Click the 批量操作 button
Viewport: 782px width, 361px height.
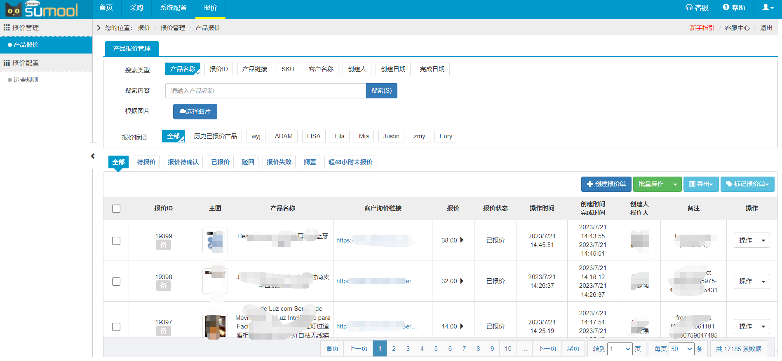tap(651, 184)
